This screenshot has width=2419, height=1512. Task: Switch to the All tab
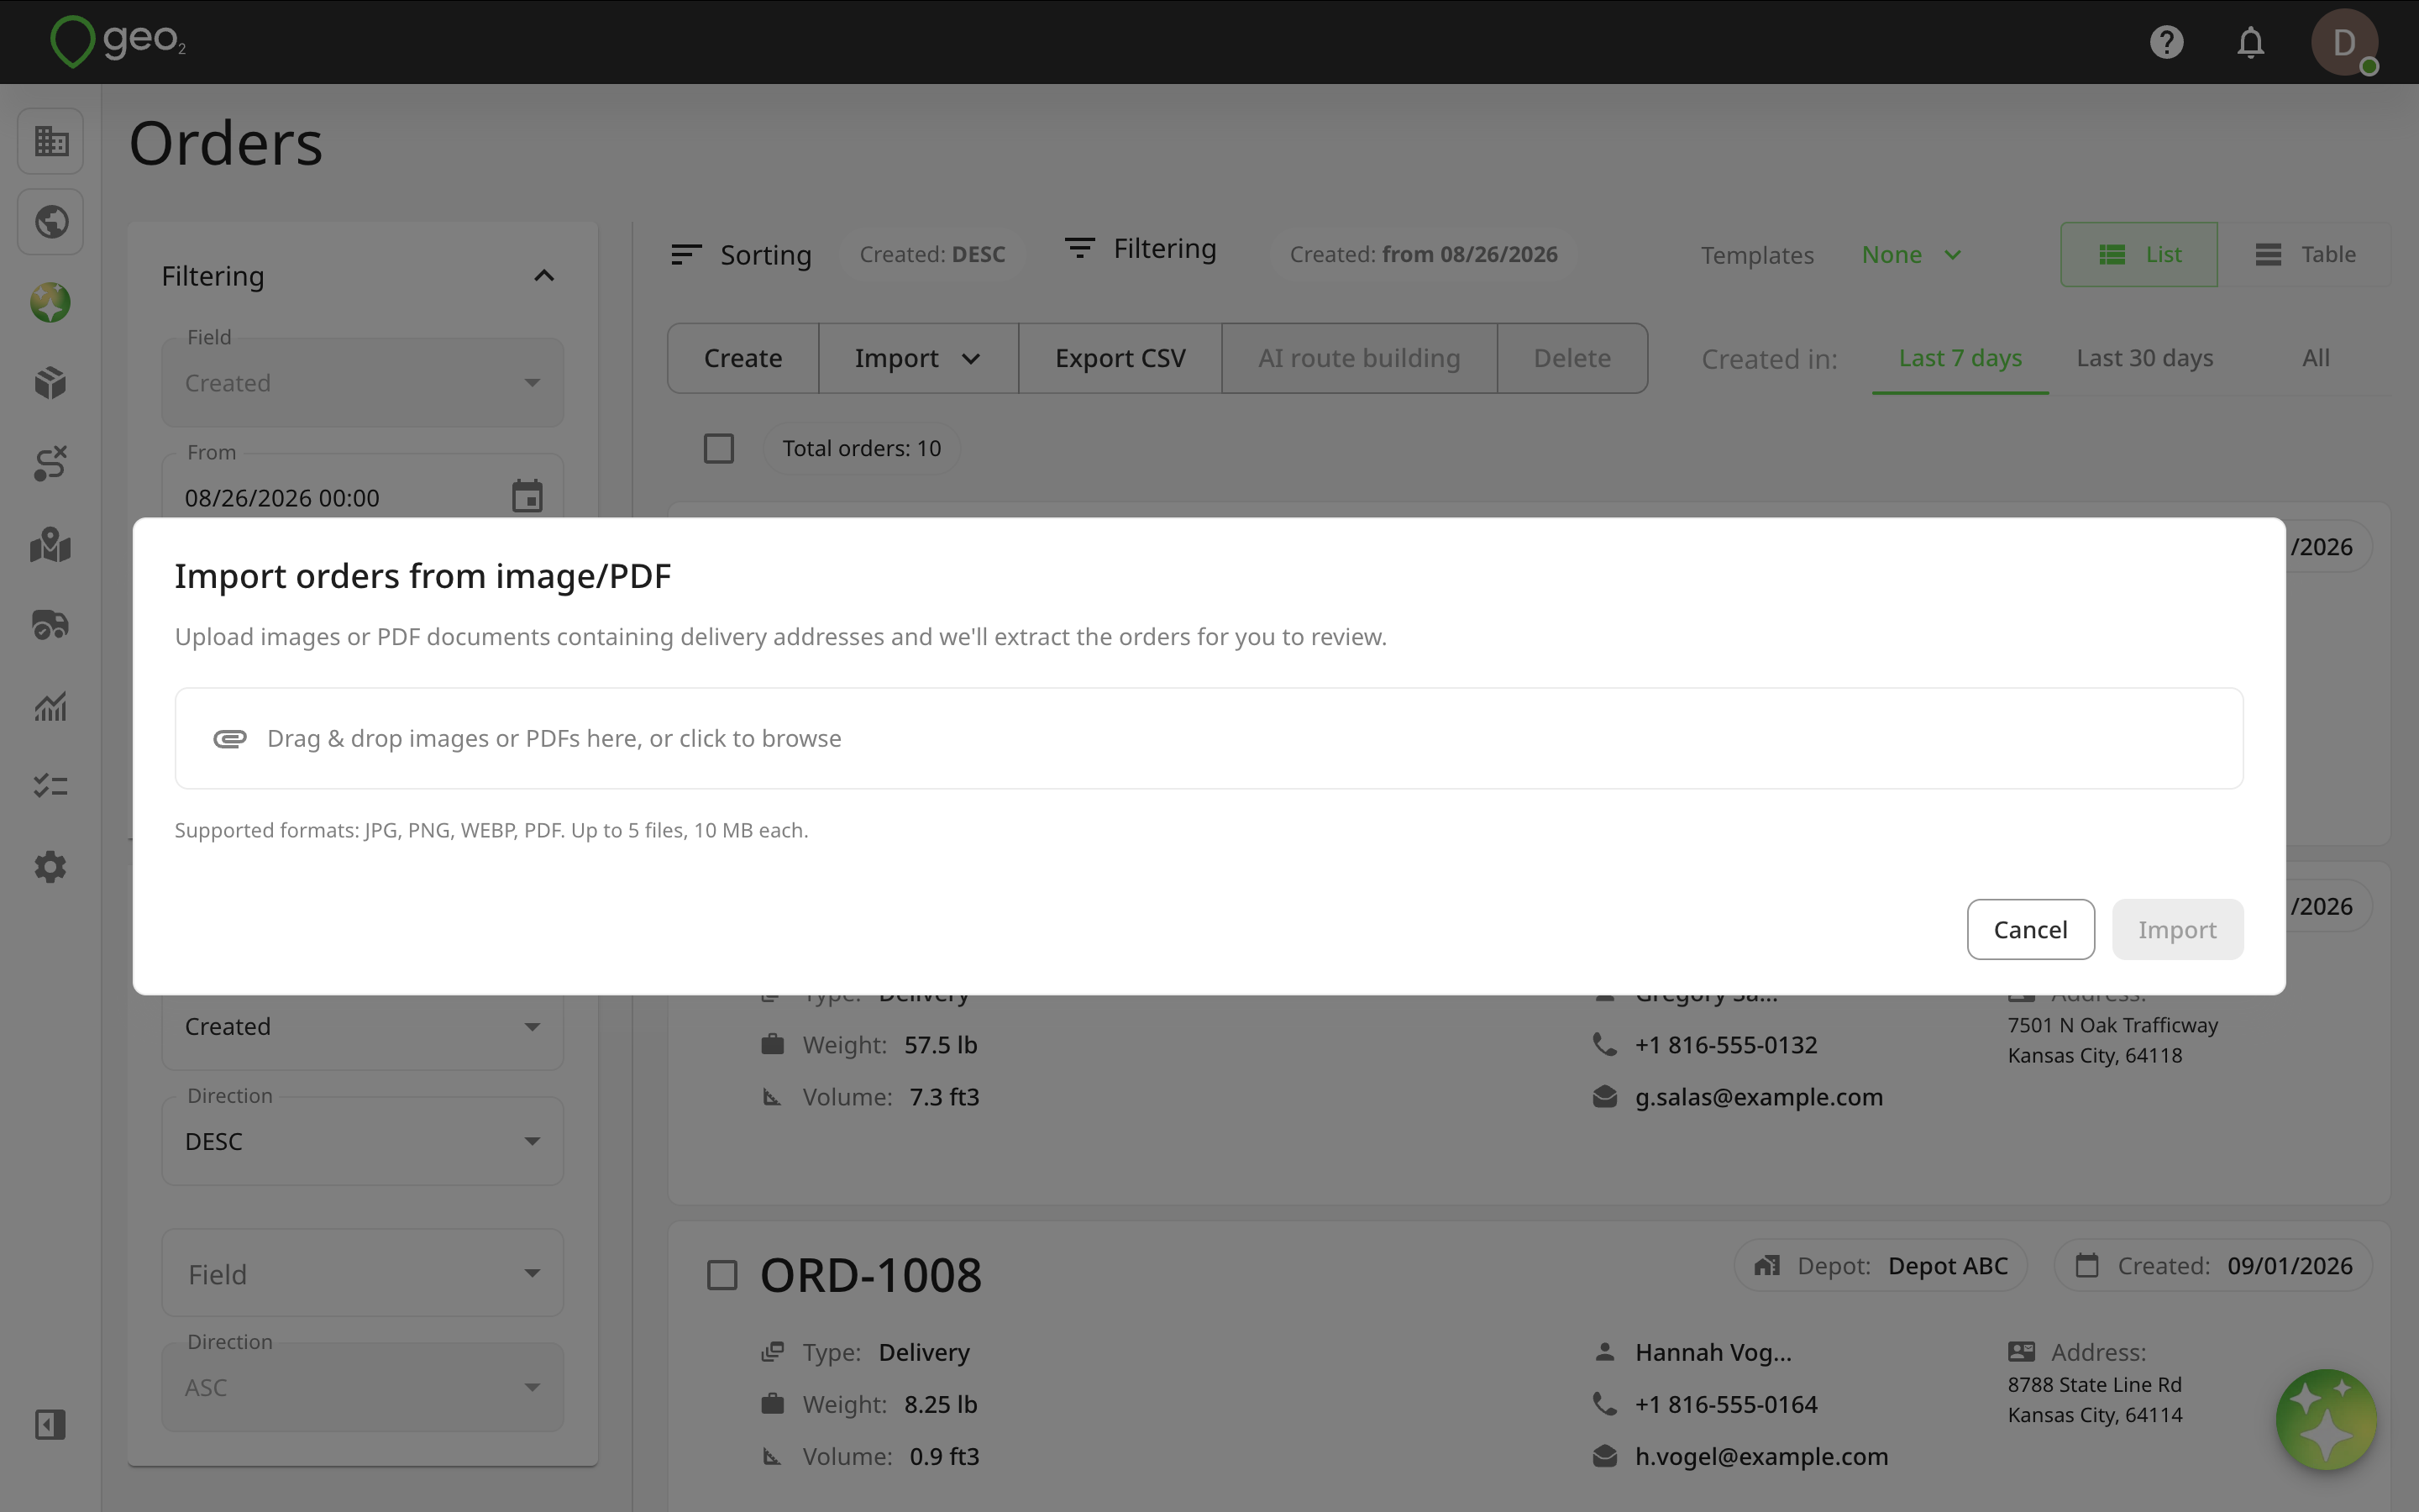click(x=2316, y=358)
